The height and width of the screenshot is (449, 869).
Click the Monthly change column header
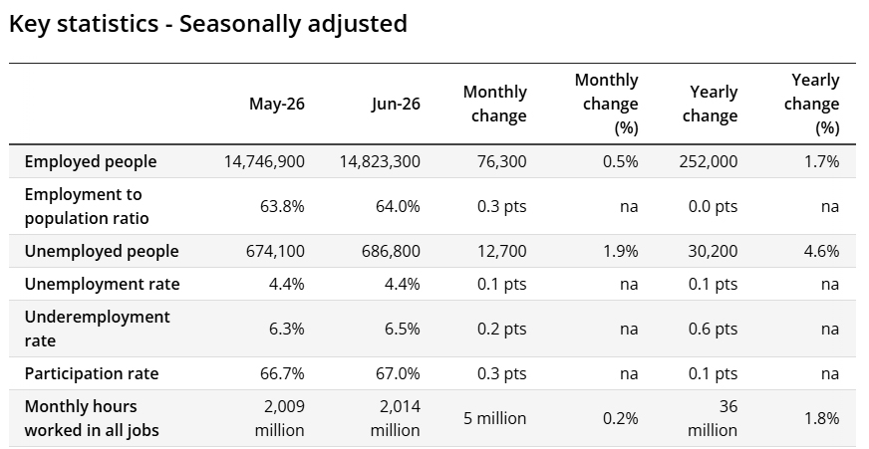tap(495, 104)
